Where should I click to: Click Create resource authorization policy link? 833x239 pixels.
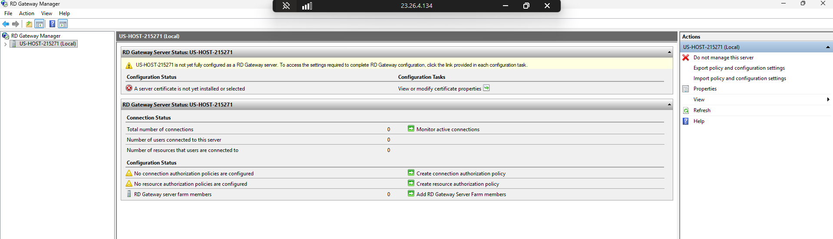pyautogui.click(x=458, y=184)
